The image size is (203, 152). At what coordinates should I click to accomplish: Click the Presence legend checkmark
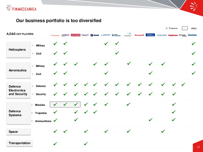167,28
